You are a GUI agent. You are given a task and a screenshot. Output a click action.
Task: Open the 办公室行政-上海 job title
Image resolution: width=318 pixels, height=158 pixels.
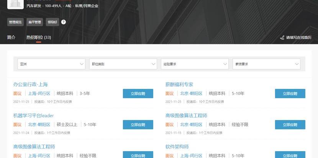click(x=30, y=84)
